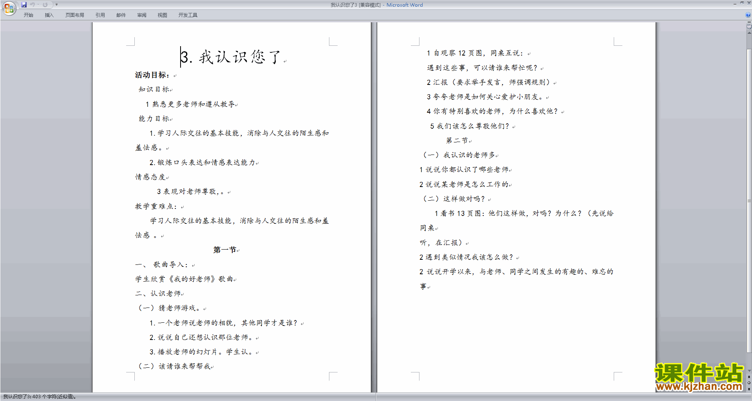The width and height of the screenshot is (752, 401).
Task: Close the Microsoft Word window
Action: coord(749,4)
